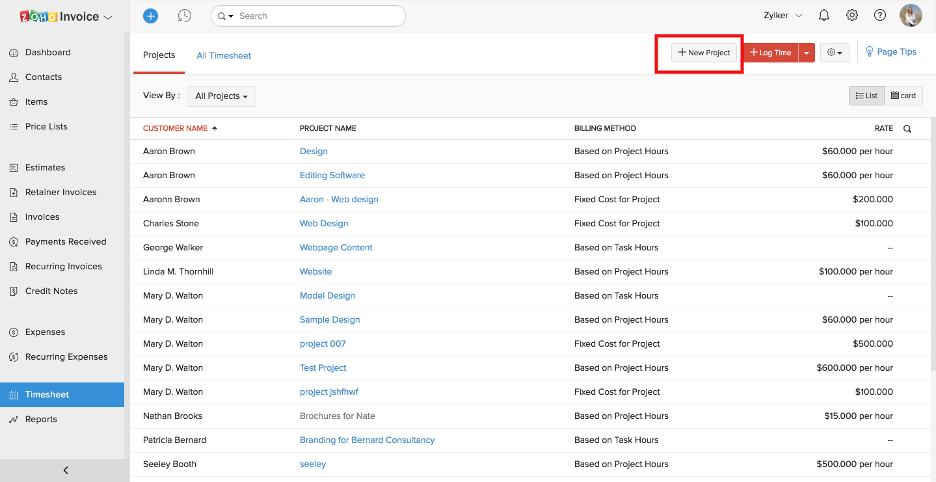Open the notifications bell icon
The image size is (936, 482).
coord(824,16)
